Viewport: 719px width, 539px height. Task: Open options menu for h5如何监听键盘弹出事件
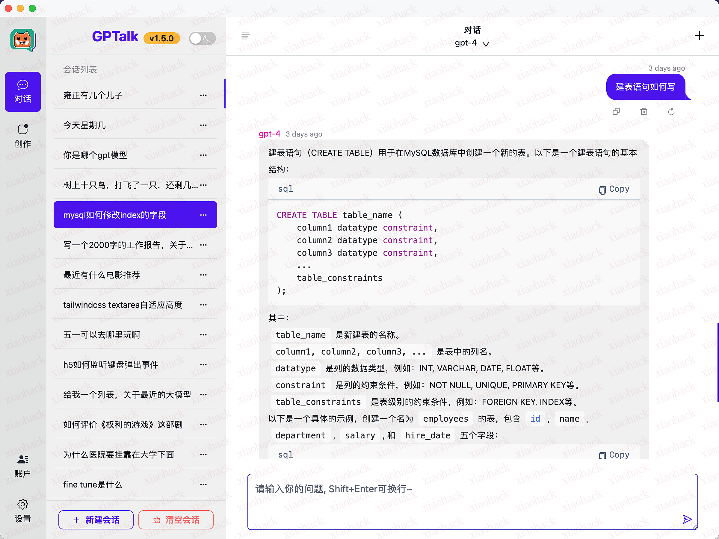[x=203, y=364]
